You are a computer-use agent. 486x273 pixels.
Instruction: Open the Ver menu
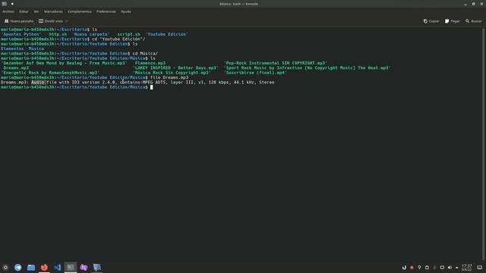[x=36, y=11]
